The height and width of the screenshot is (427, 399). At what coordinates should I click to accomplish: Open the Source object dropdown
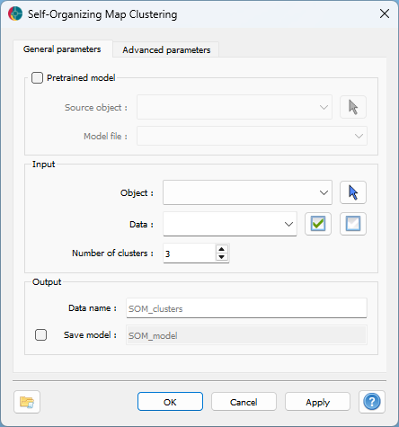click(235, 107)
